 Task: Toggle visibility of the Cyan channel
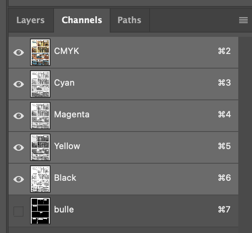click(19, 84)
